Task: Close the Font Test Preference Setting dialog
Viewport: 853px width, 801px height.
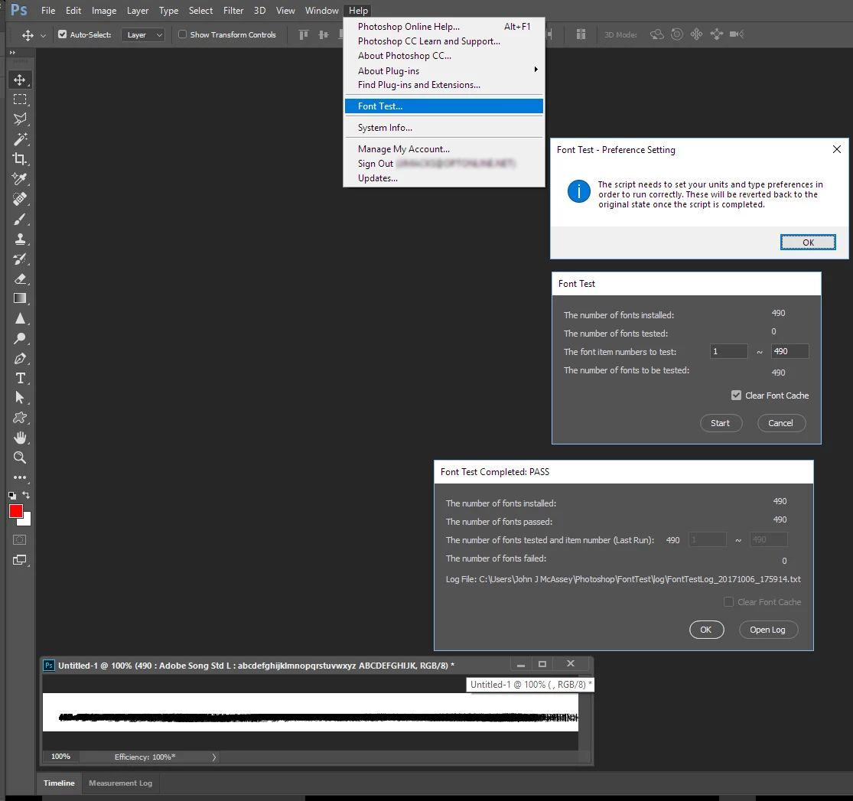Action: [x=837, y=149]
